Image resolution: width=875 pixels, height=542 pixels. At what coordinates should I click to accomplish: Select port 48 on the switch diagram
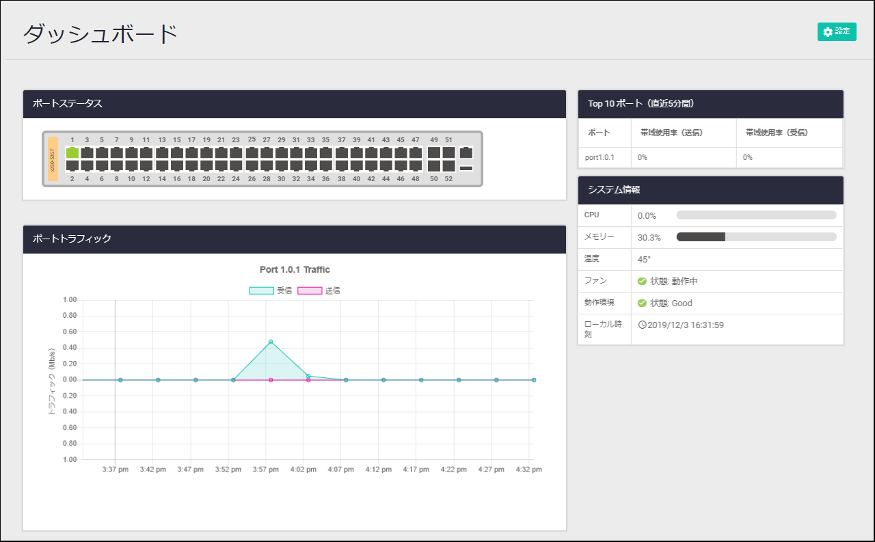pyautogui.click(x=416, y=165)
